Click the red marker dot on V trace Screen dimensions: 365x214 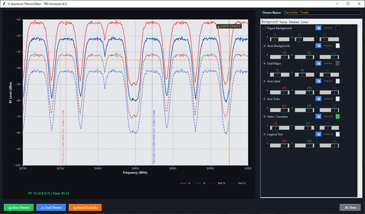coord(66,24)
